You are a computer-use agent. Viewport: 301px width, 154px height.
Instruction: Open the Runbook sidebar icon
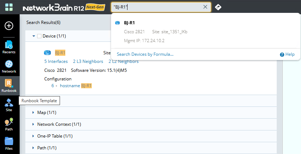coord(9,85)
